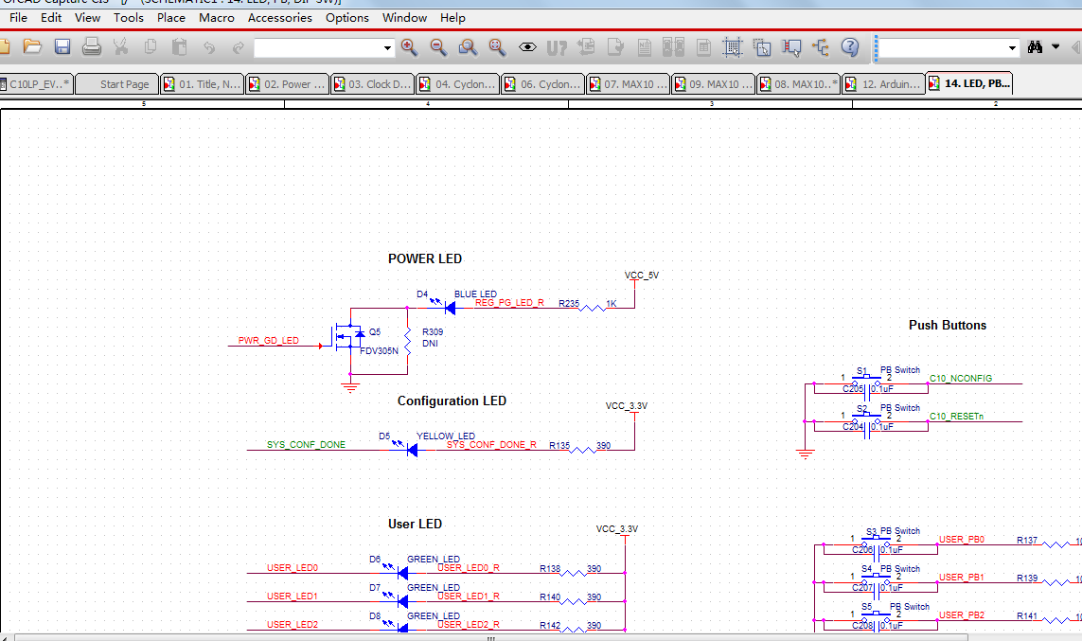This screenshot has width=1082, height=641.
Task: Click the Copy icon
Action: 151,47
